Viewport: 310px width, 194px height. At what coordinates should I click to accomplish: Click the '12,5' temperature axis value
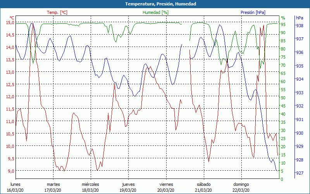click(x=10, y=84)
